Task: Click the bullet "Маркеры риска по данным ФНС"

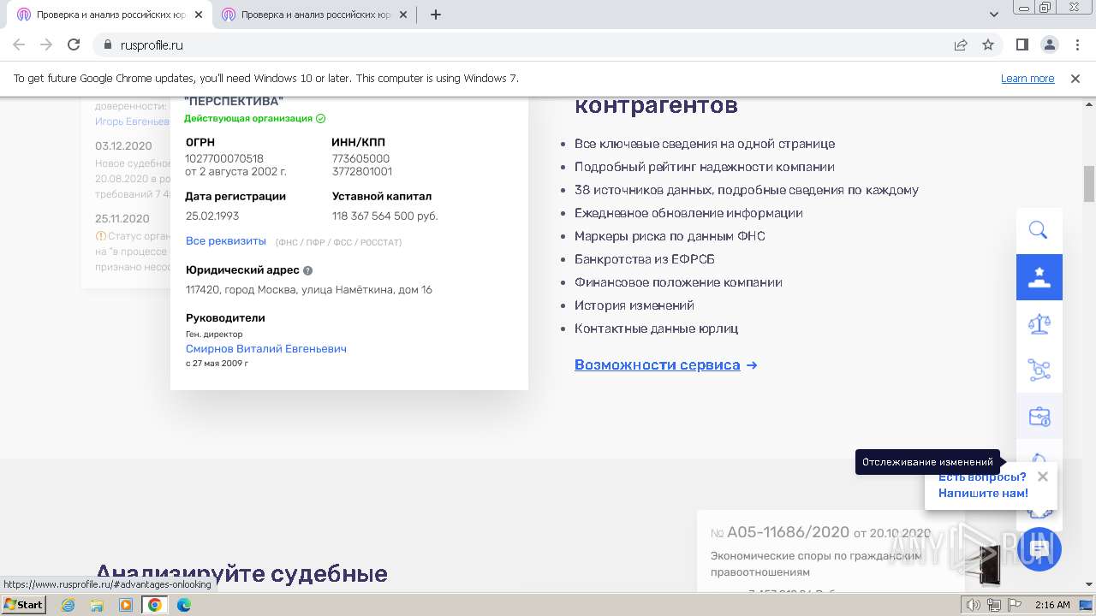Action: pyautogui.click(x=670, y=236)
